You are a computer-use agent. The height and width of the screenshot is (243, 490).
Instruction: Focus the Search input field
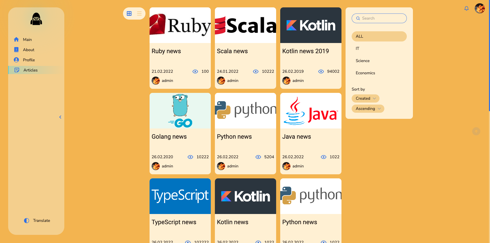[379, 18]
